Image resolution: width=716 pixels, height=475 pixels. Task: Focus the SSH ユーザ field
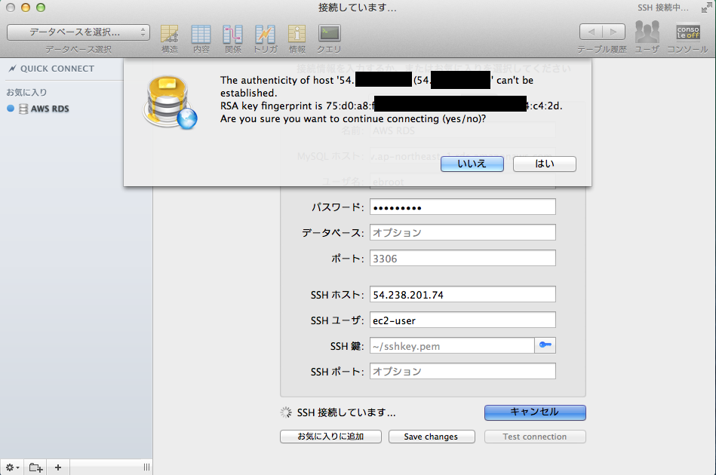click(462, 320)
